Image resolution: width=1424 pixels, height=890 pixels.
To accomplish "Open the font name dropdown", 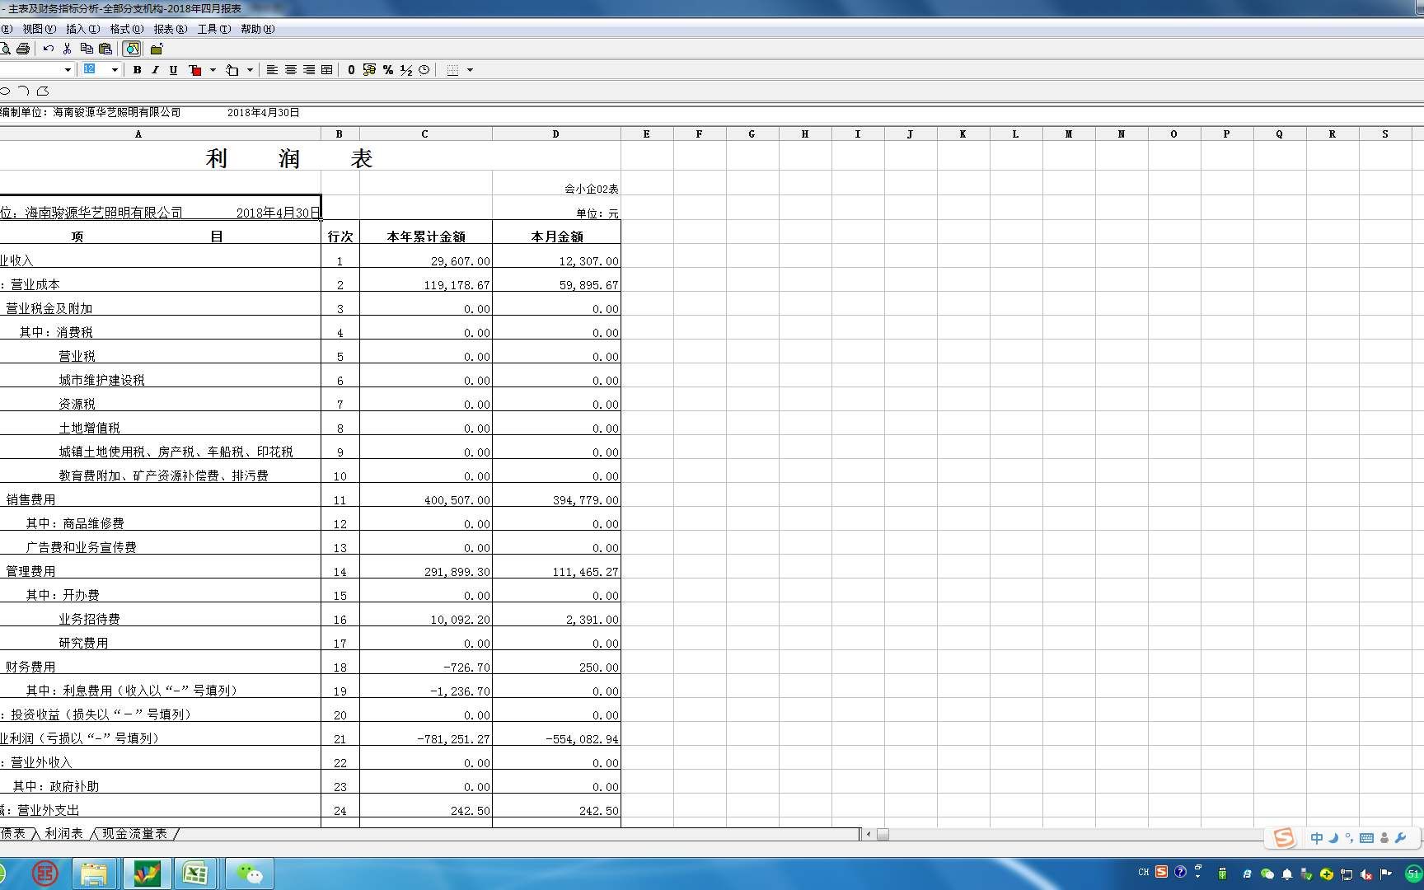I will tap(68, 70).
